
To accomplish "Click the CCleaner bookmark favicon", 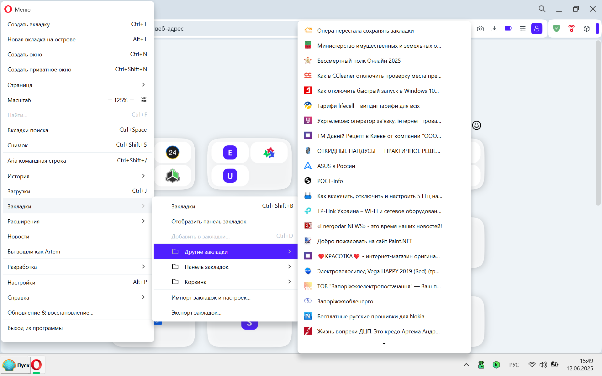I will point(308,75).
